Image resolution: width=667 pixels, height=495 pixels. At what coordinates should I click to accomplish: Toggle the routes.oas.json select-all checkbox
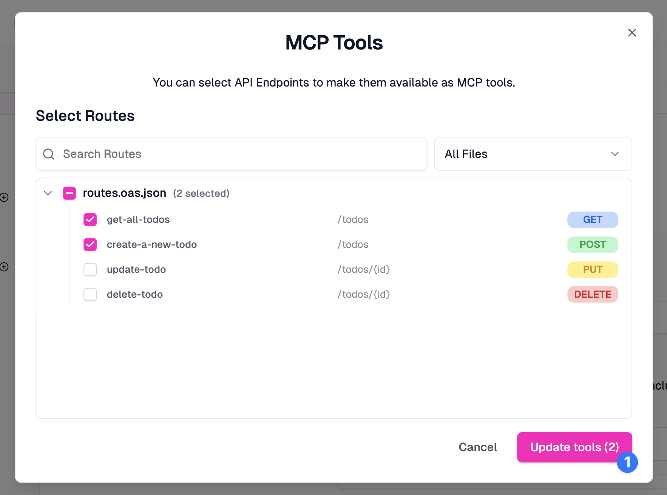click(x=69, y=193)
